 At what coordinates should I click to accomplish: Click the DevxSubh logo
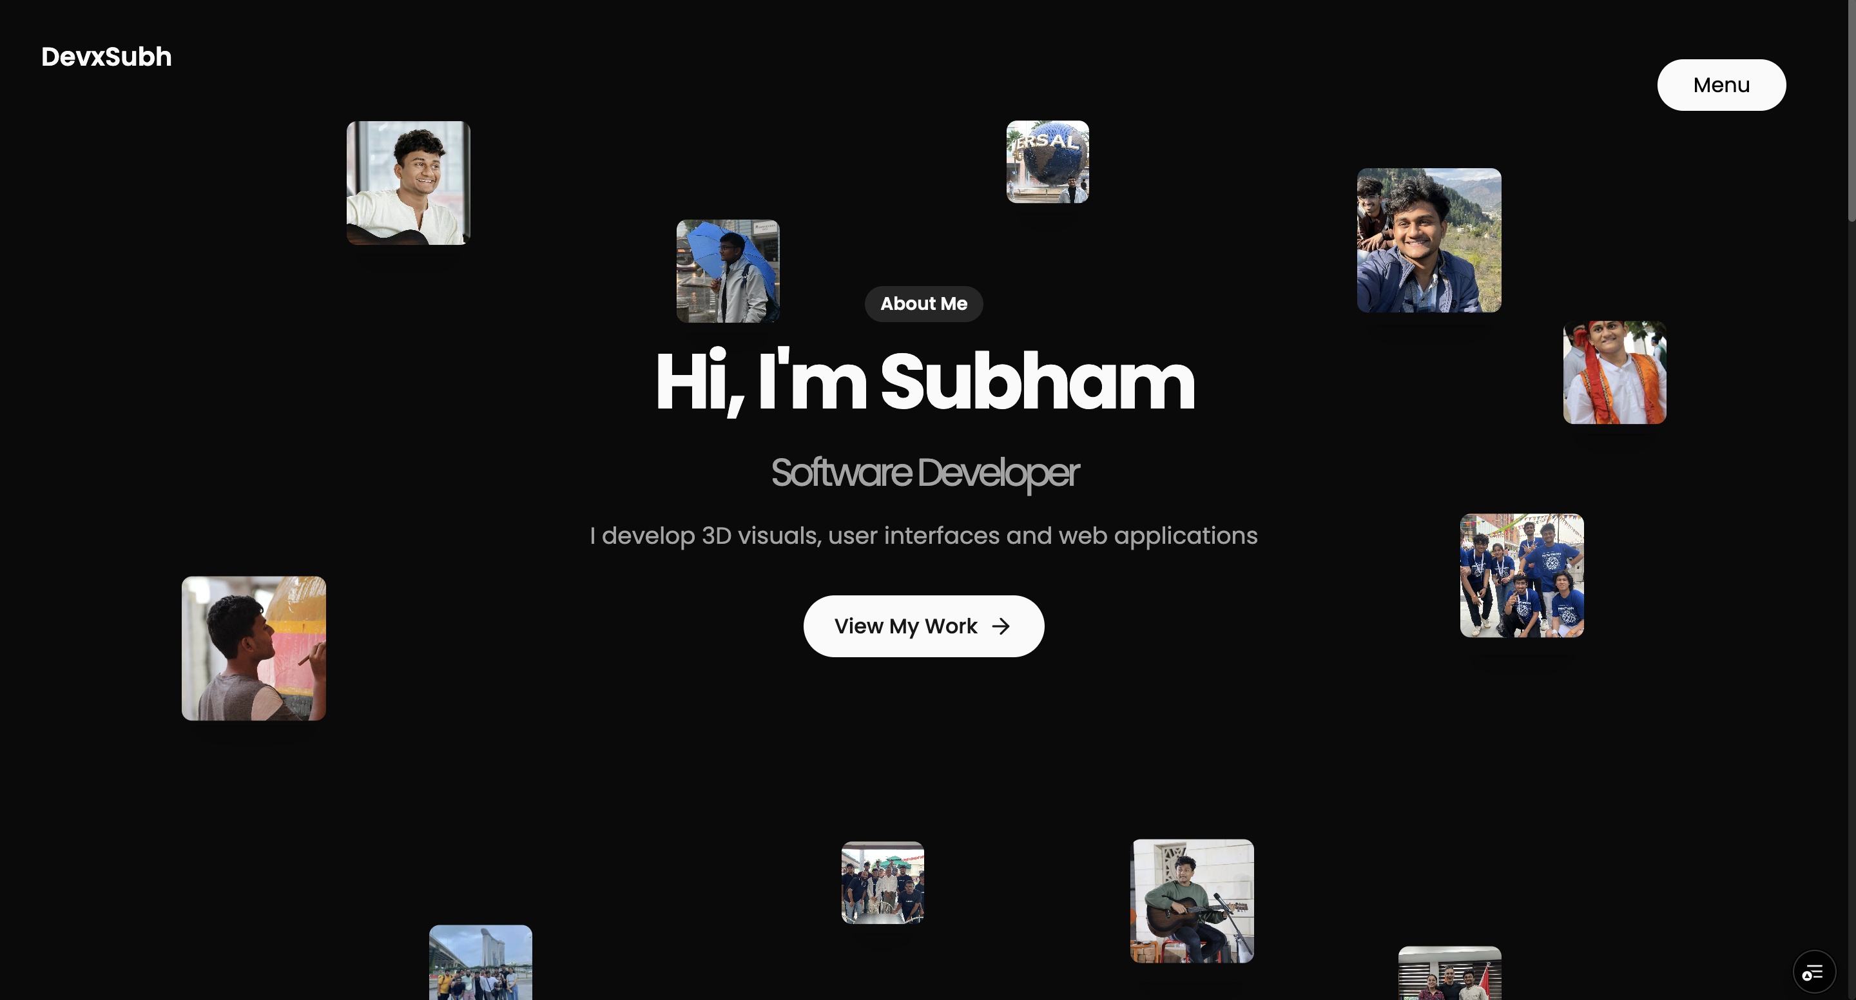[106, 57]
